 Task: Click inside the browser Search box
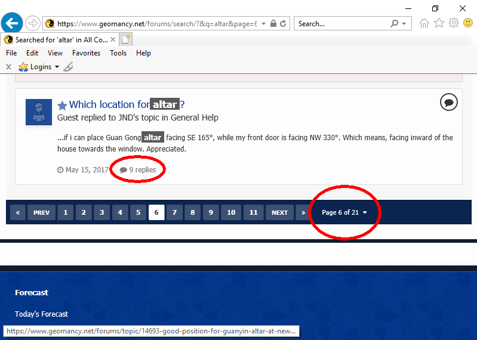coord(340,24)
